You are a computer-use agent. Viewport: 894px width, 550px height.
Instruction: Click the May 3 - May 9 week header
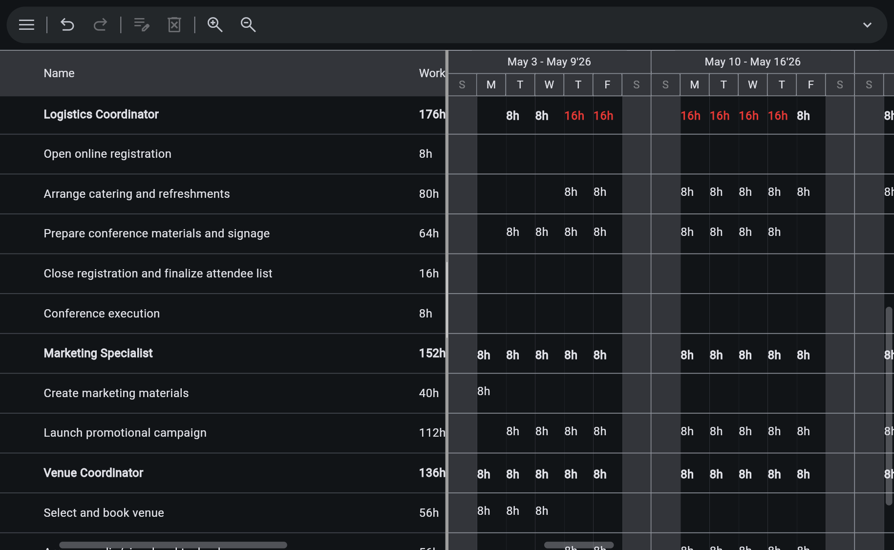(549, 62)
